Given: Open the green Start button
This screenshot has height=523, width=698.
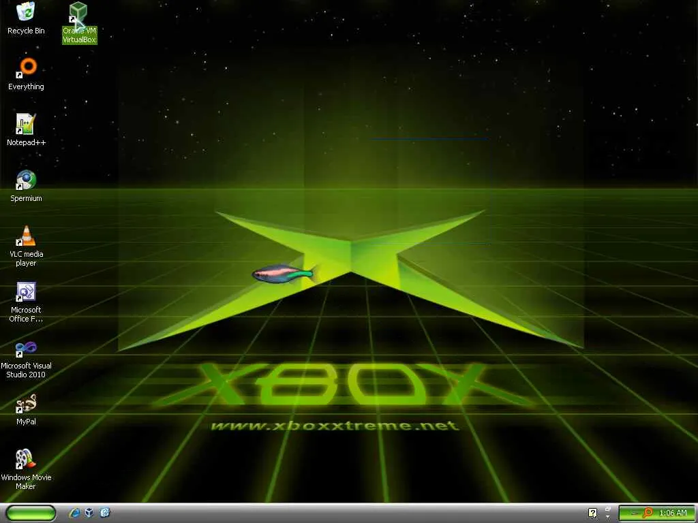Looking at the screenshot, I should point(31,513).
